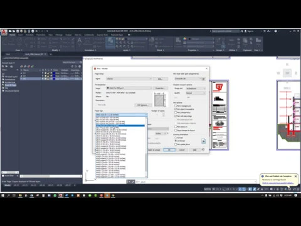Click the Properties button next to plotter name
Viewport: 301px width, 226px height.
pos(161,89)
